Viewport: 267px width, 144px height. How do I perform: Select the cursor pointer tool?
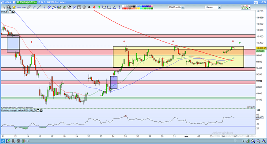click(x=4, y=7)
